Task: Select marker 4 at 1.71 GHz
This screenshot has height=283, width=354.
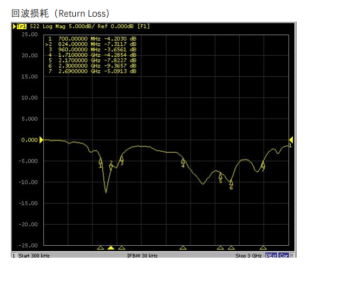Action: click(x=183, y=161)
